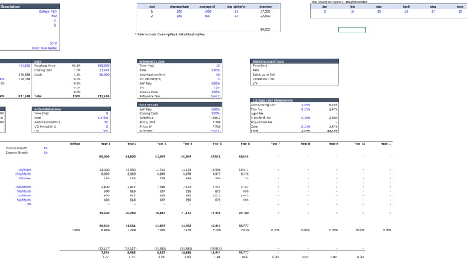Select the 'Year 1' column header

(x=105, y=144)
